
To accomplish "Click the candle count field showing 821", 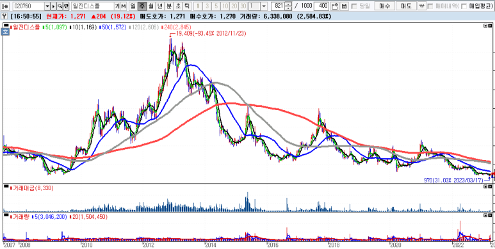I will (278, 6).
